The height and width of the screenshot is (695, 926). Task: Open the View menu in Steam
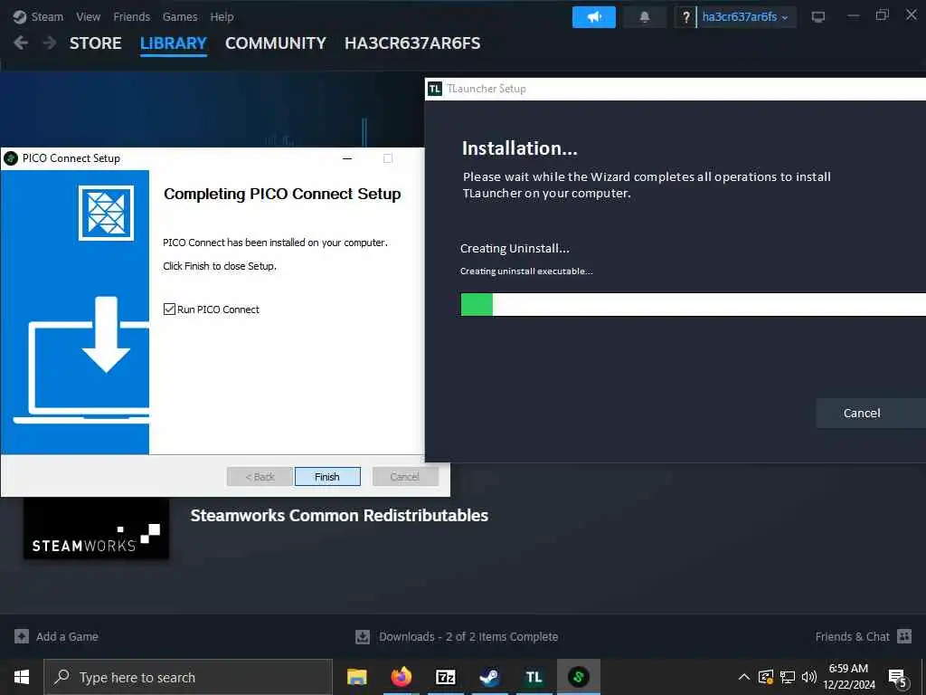pyautogui.click(x=88, y=16)
